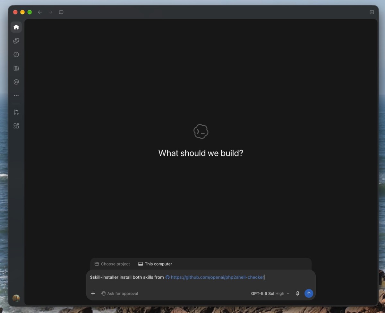Image resolution: width=385 pixels, height=313 pixels.
Task: Open a new window with top-right plus icon
Action: point(372,12)
